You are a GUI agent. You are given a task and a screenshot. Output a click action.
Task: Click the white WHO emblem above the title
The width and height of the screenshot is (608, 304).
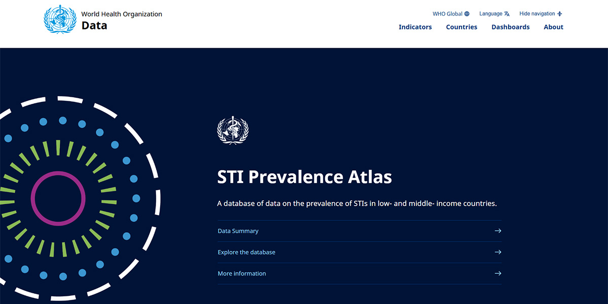coord(233,130)
